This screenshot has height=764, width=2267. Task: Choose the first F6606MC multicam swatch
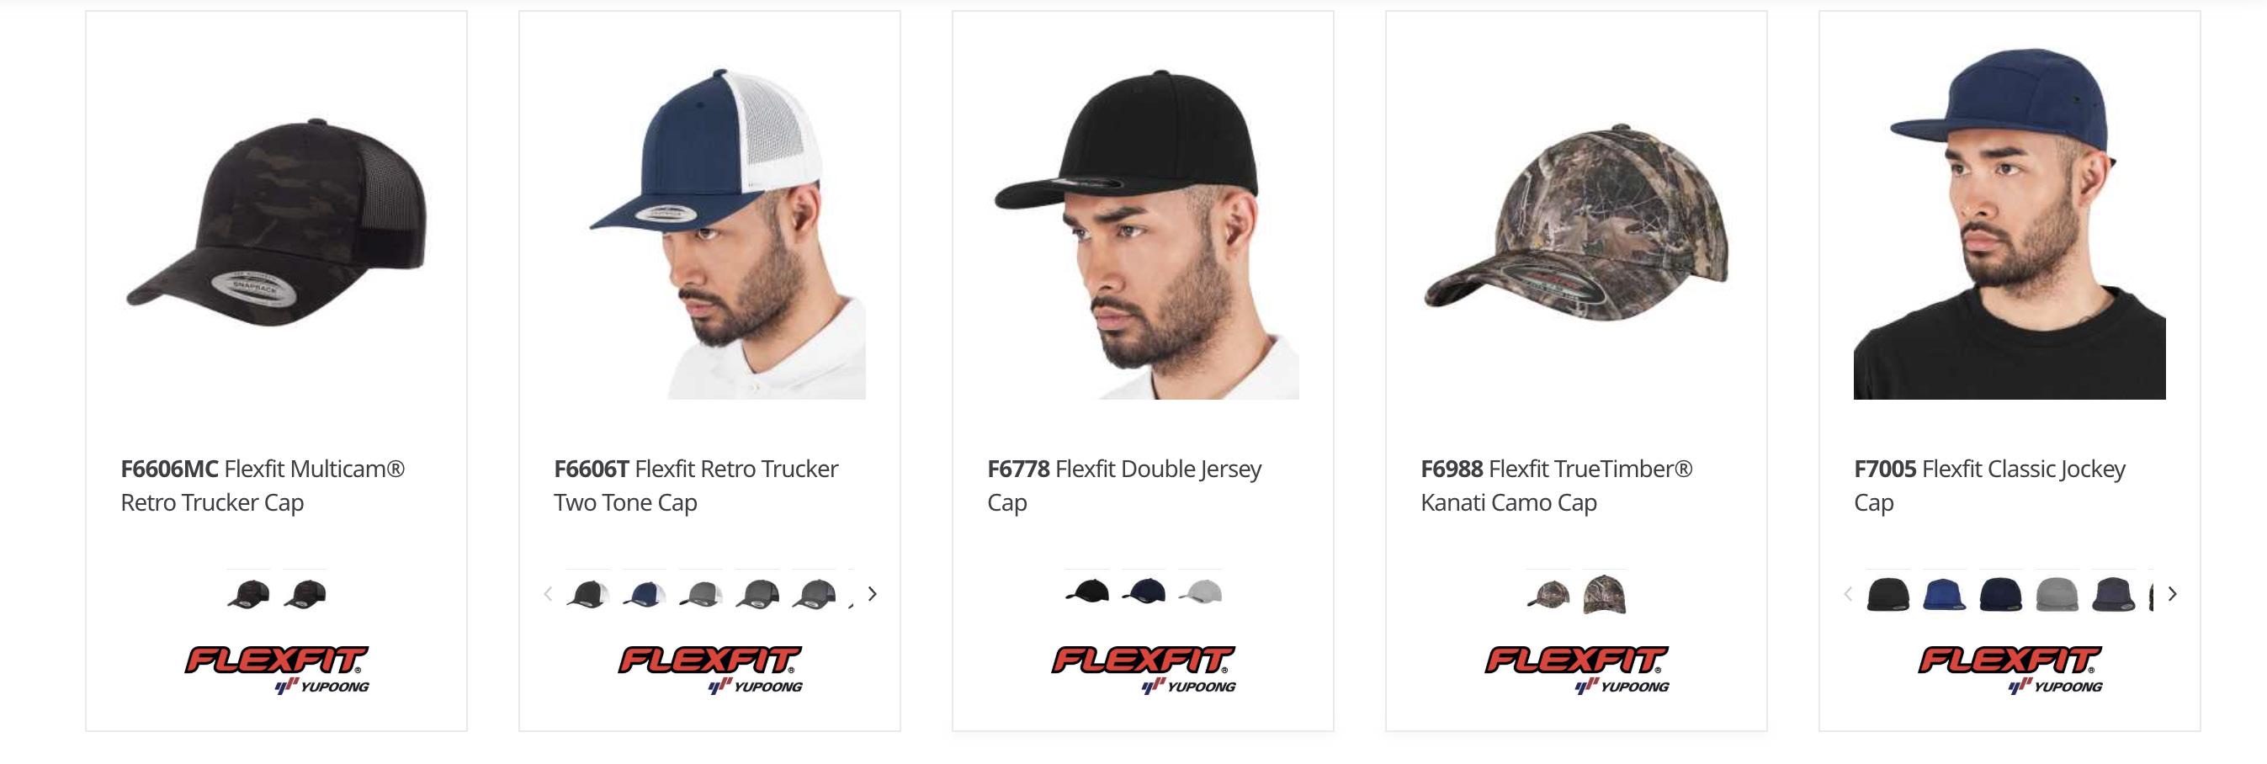click(249, 594)
